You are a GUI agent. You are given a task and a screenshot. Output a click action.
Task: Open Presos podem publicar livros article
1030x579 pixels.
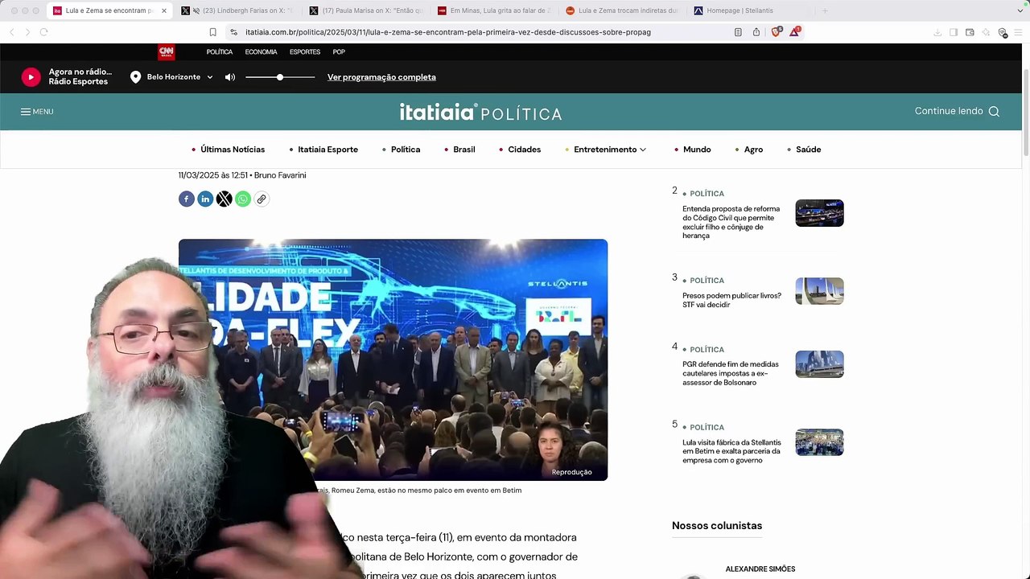[731, 300]
